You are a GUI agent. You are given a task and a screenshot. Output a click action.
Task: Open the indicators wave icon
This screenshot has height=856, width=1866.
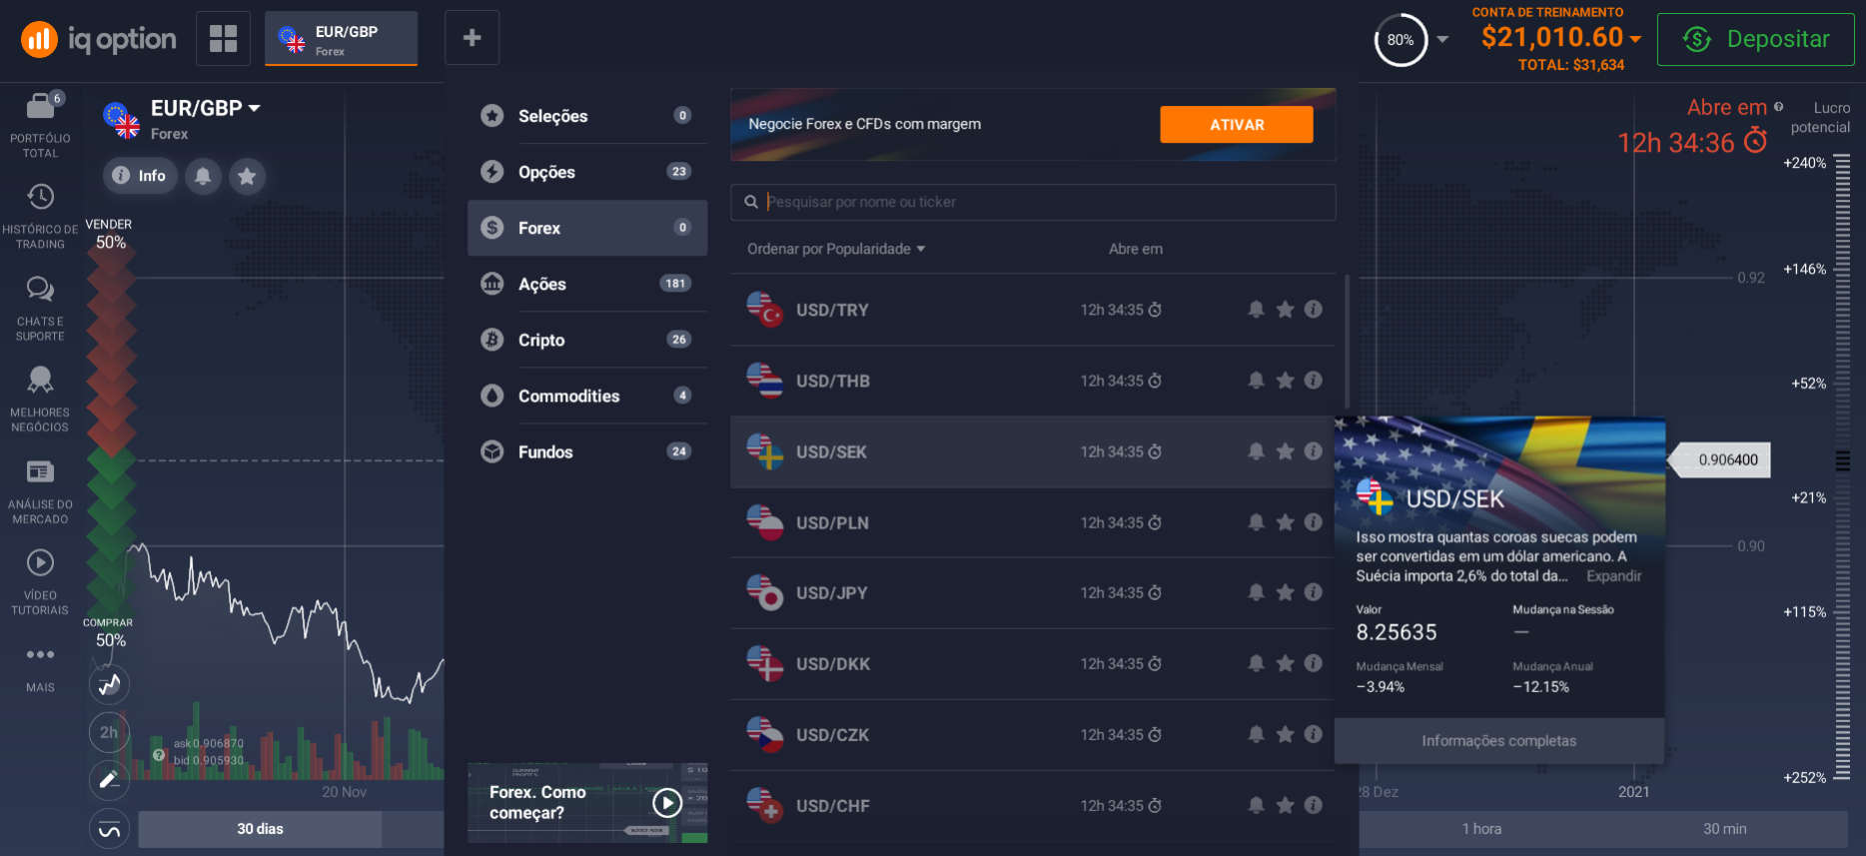click(109, 829)
